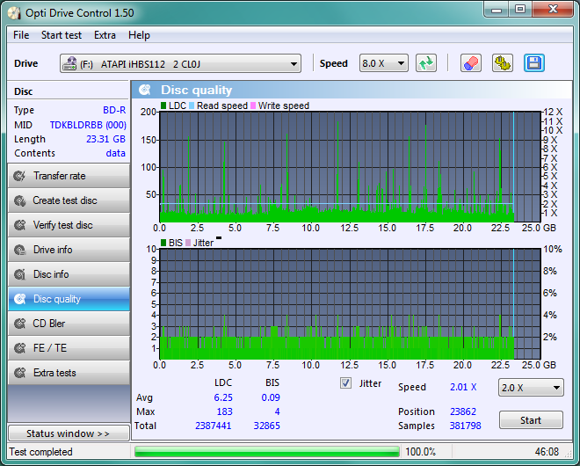Click the disc icon next to Extra tests

pos(19,373)
